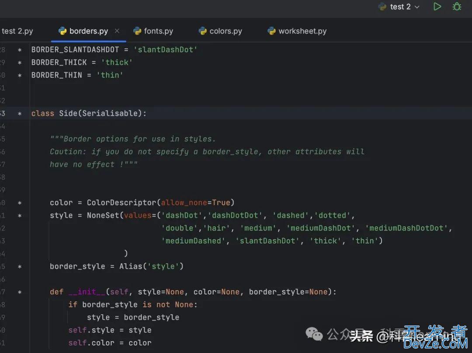Click the BORDER_THICK constant name
This screenshot has height=353, width=472.
click(59, 63)
